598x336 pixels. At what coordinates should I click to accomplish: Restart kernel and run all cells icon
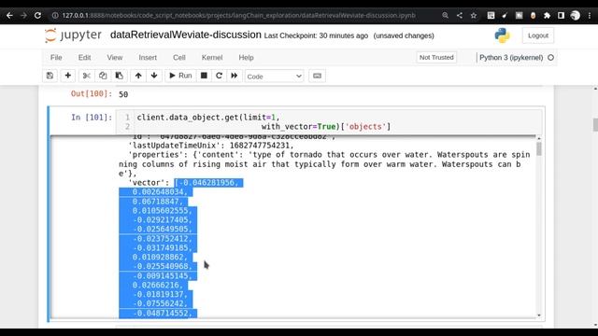(x=235, y=76)
